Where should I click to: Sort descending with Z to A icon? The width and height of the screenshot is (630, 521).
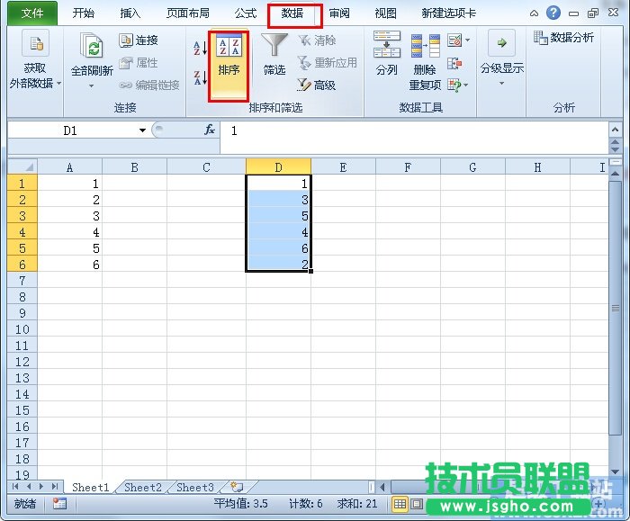[x=200, y=77]
